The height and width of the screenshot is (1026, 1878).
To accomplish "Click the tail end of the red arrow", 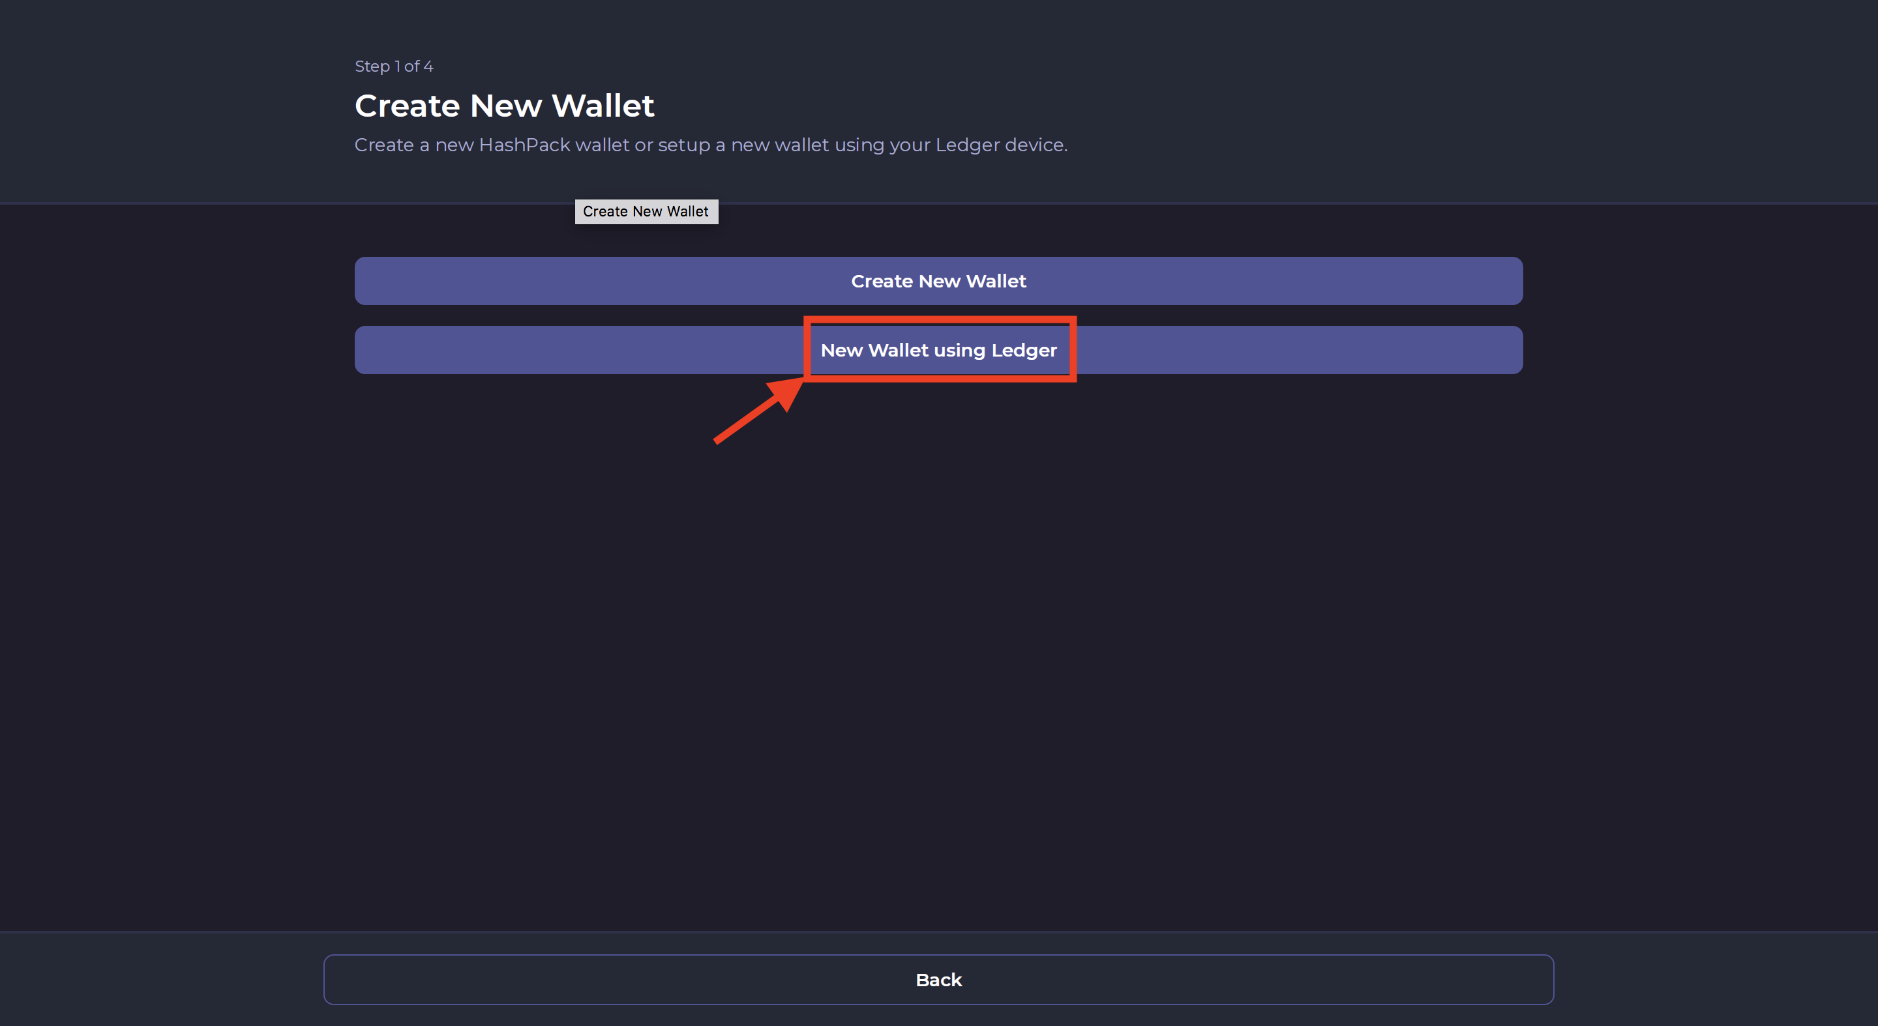I will (719, 439).
